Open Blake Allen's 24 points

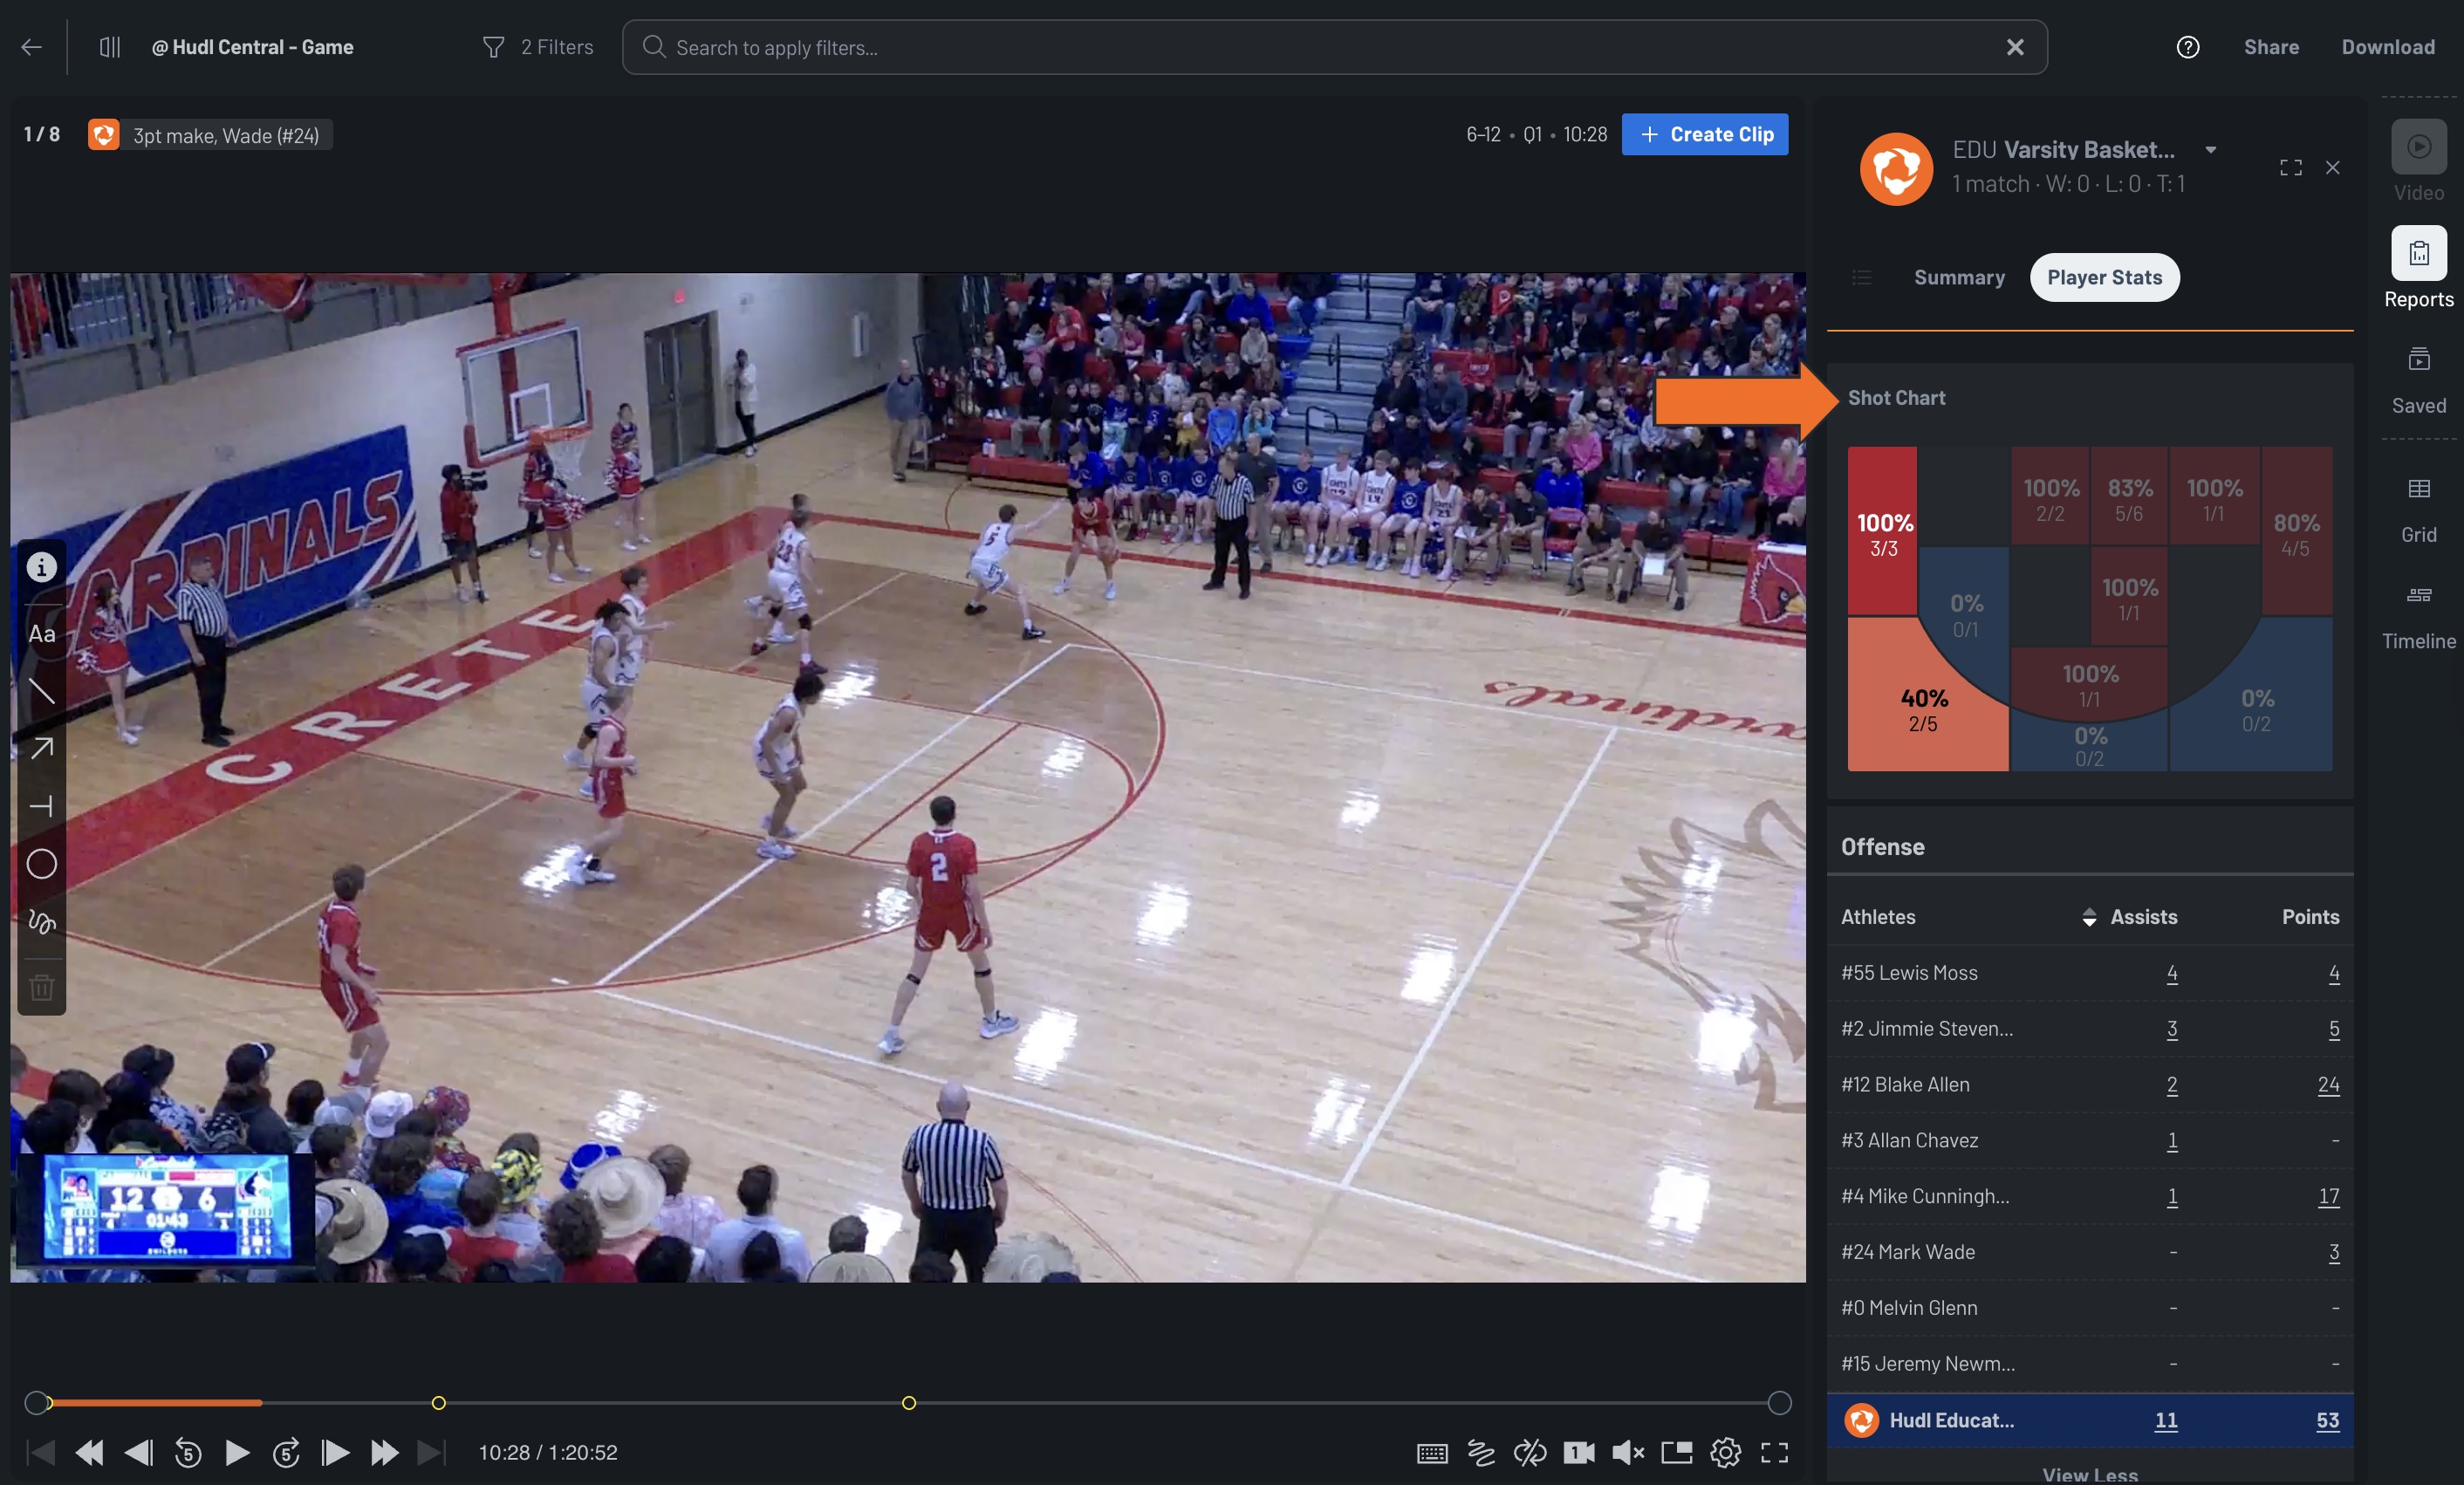click(2328, 1085)
